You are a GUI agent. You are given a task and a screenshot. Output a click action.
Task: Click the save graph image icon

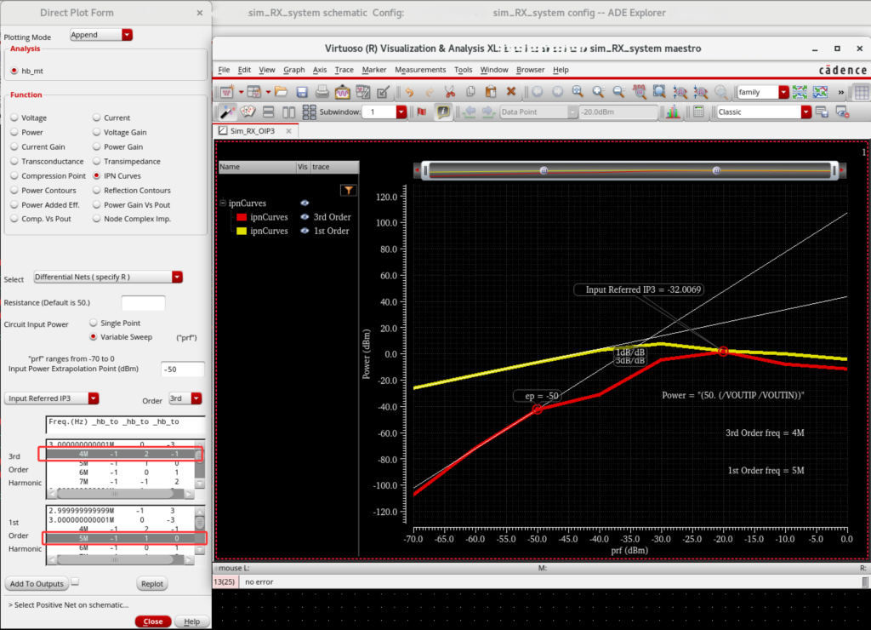342,92
